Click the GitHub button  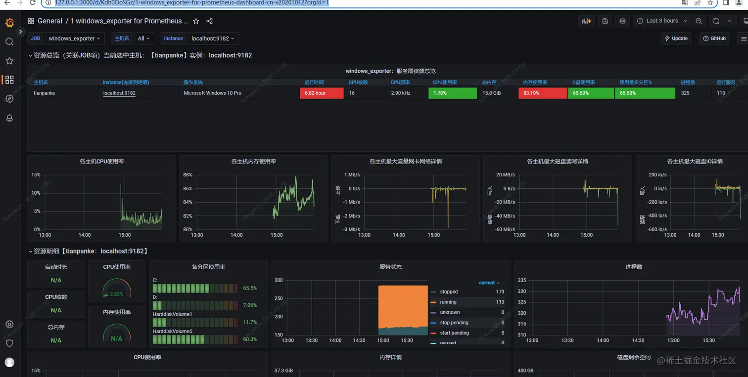tap(714, 38)
